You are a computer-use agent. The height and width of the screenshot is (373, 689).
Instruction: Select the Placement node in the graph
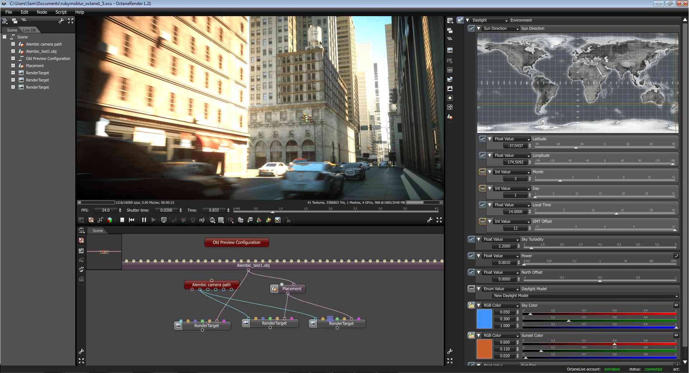point(288,289)
